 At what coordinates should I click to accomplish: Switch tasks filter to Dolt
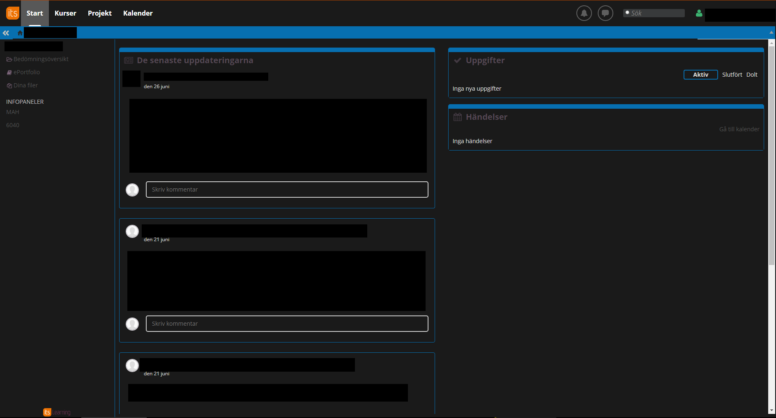click(x=752, y=75)
